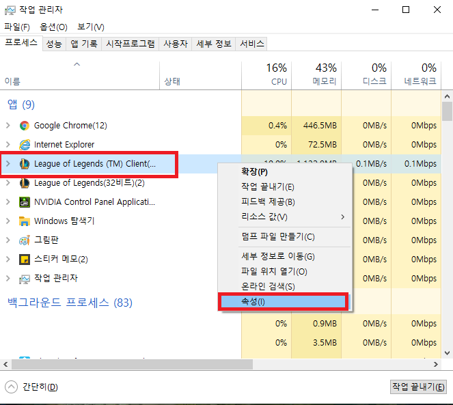Click the League of Legends 32-bit icon

pyautogui.click(x=25, y=183)
